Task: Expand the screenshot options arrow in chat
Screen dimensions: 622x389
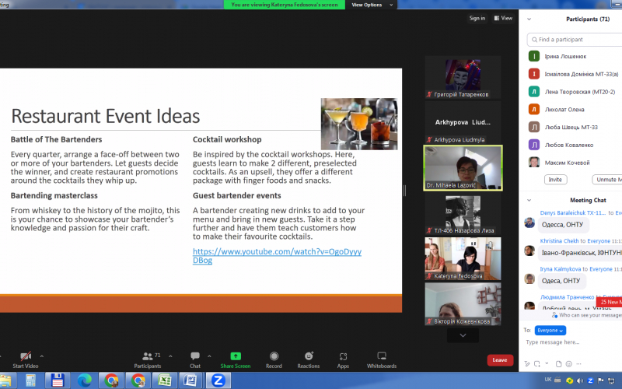Action: 547,363
